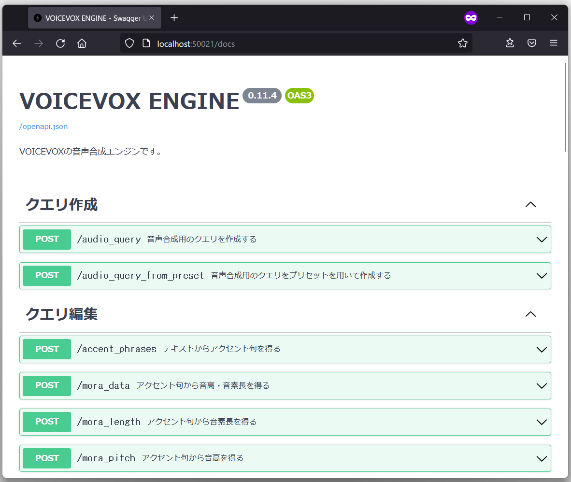571x482 pixels.
Task: Click POST button for /mora_data
Action: (x=47, y=385)
